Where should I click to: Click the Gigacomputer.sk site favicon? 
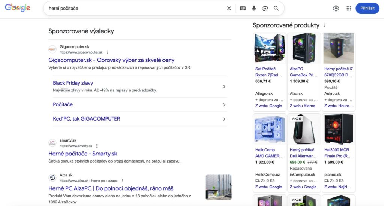[x=52, y=49]
